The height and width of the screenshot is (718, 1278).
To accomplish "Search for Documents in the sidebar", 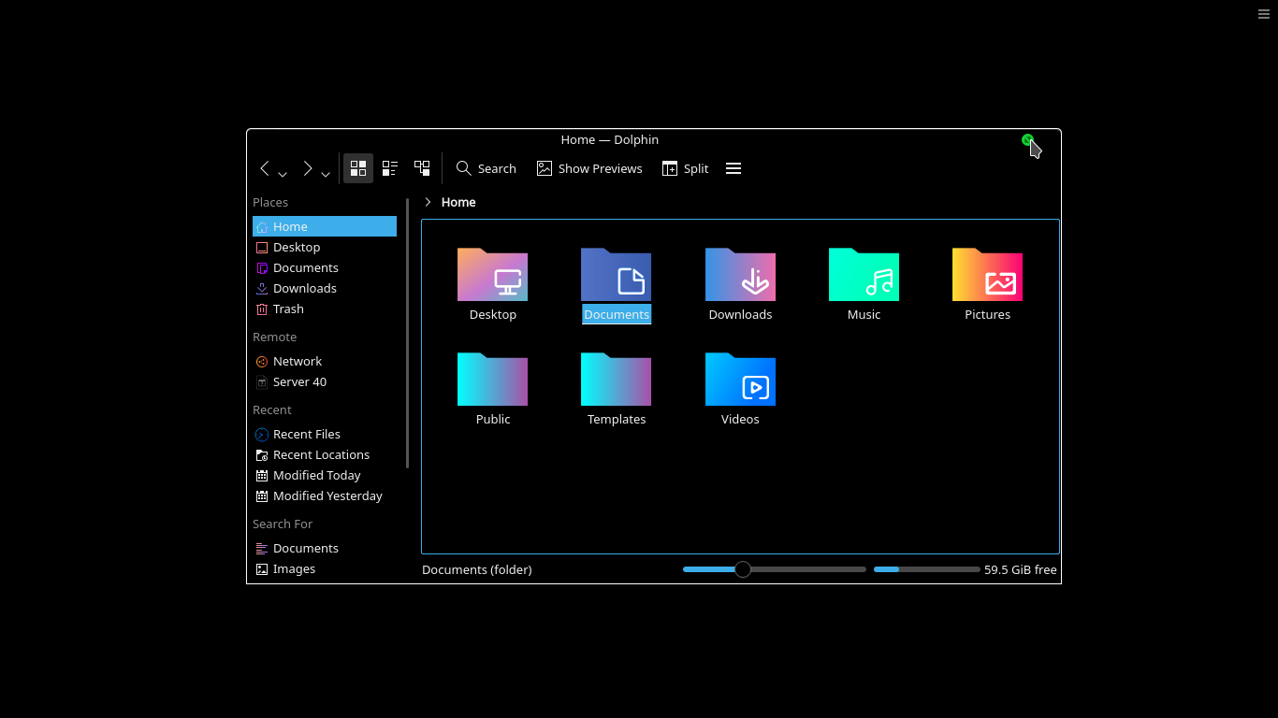I will [x=325, y=548].
